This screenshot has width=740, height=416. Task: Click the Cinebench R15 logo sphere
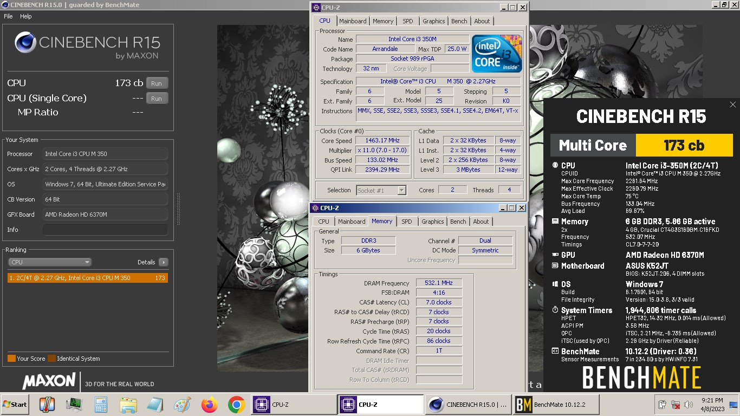click(x=25, y=42)
